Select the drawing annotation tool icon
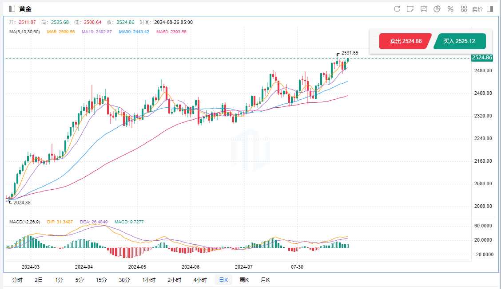 point(410,9)
